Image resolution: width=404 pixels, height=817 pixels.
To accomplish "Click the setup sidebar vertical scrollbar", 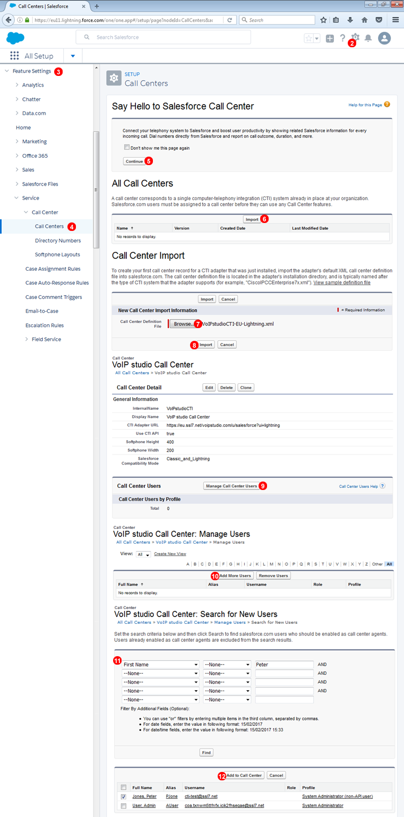I will point(96,190).
